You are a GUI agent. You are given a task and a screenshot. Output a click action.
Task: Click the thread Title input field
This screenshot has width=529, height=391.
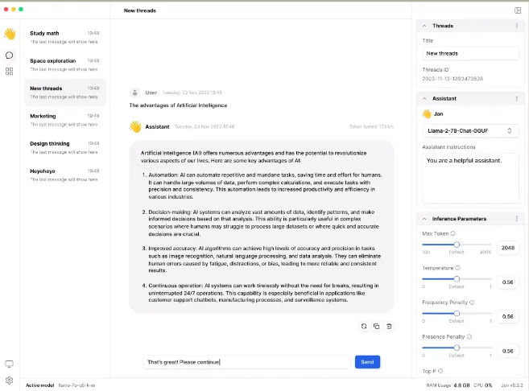click(x=470, y=54)
